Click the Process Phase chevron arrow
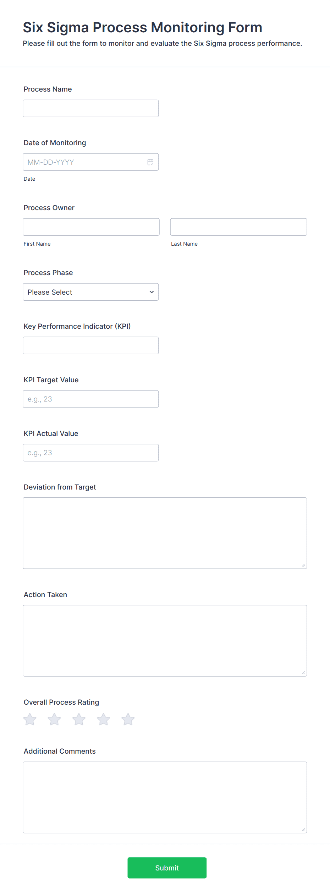Image resolution: width=330 pixels, height=896 pixels. 152,292
